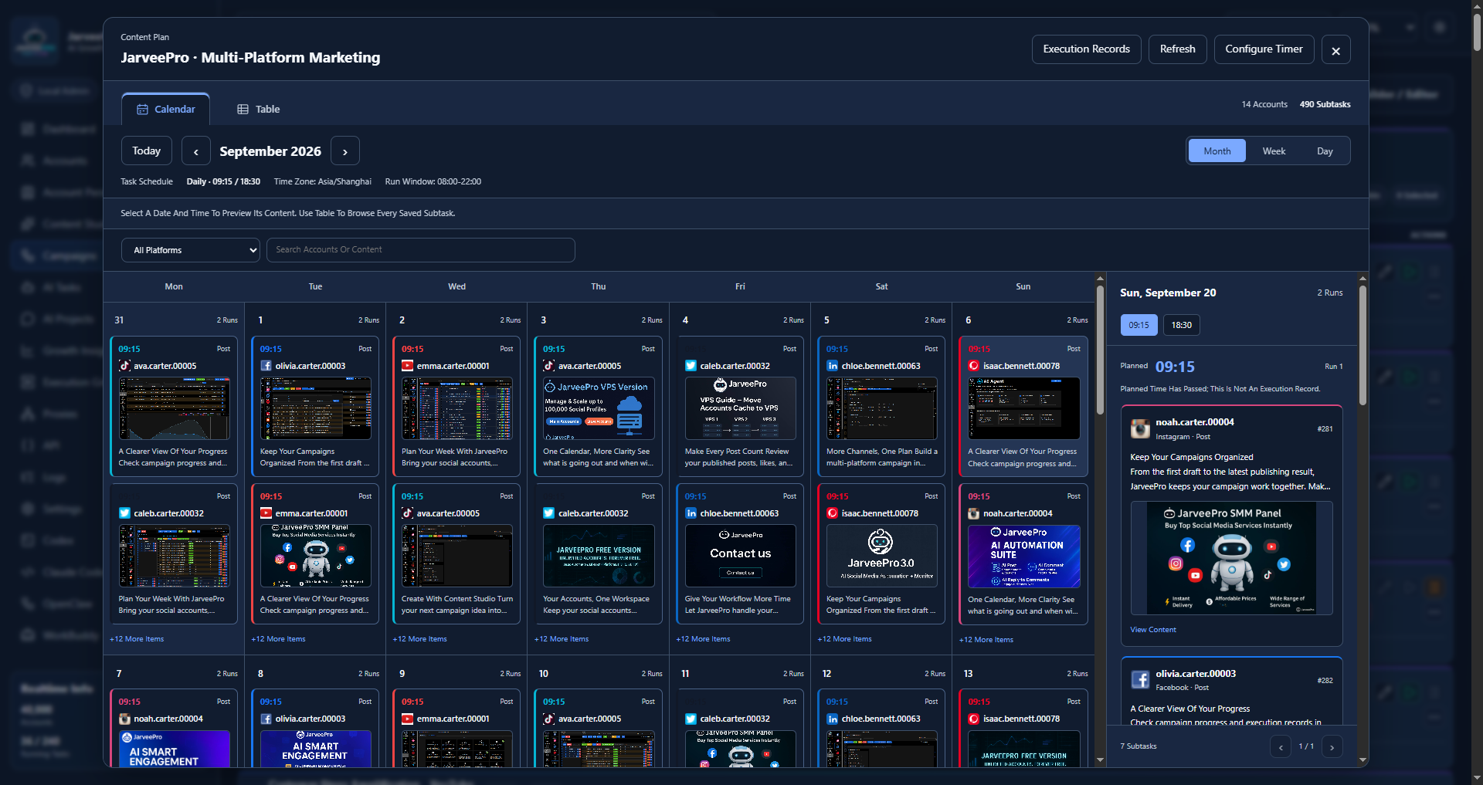Click TikTok icon for ava.carter.00005 on Thursday 10
The height and width of the screenshot is (785, 1483).
point(548,719)
